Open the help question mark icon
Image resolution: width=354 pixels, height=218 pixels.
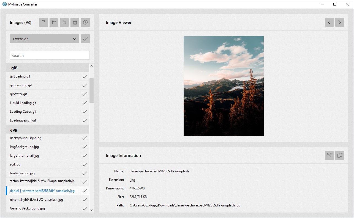pos(85,22)
